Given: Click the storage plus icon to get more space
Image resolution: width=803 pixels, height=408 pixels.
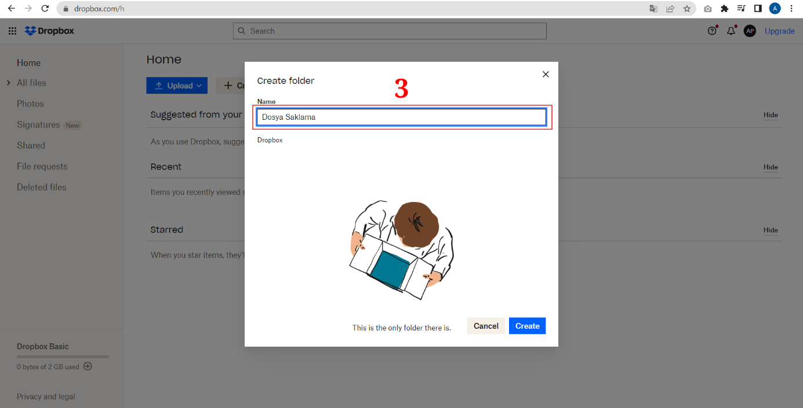Looking at the screenshot, I should point(88,366).
